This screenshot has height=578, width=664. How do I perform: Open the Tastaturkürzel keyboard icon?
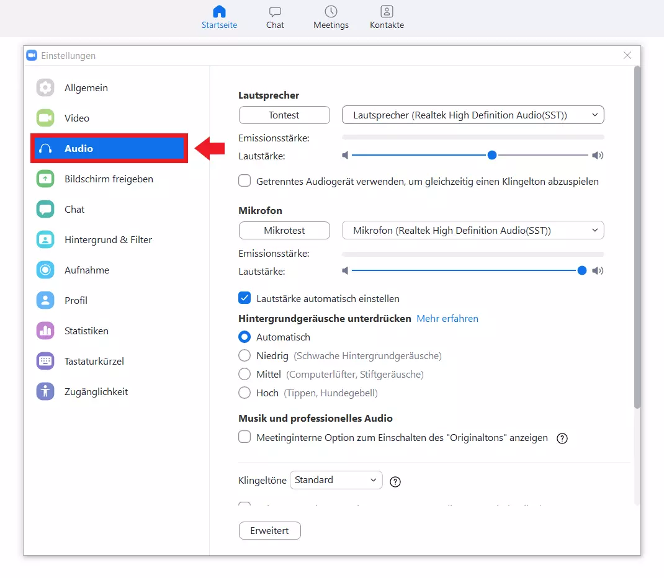pos(45,362)
